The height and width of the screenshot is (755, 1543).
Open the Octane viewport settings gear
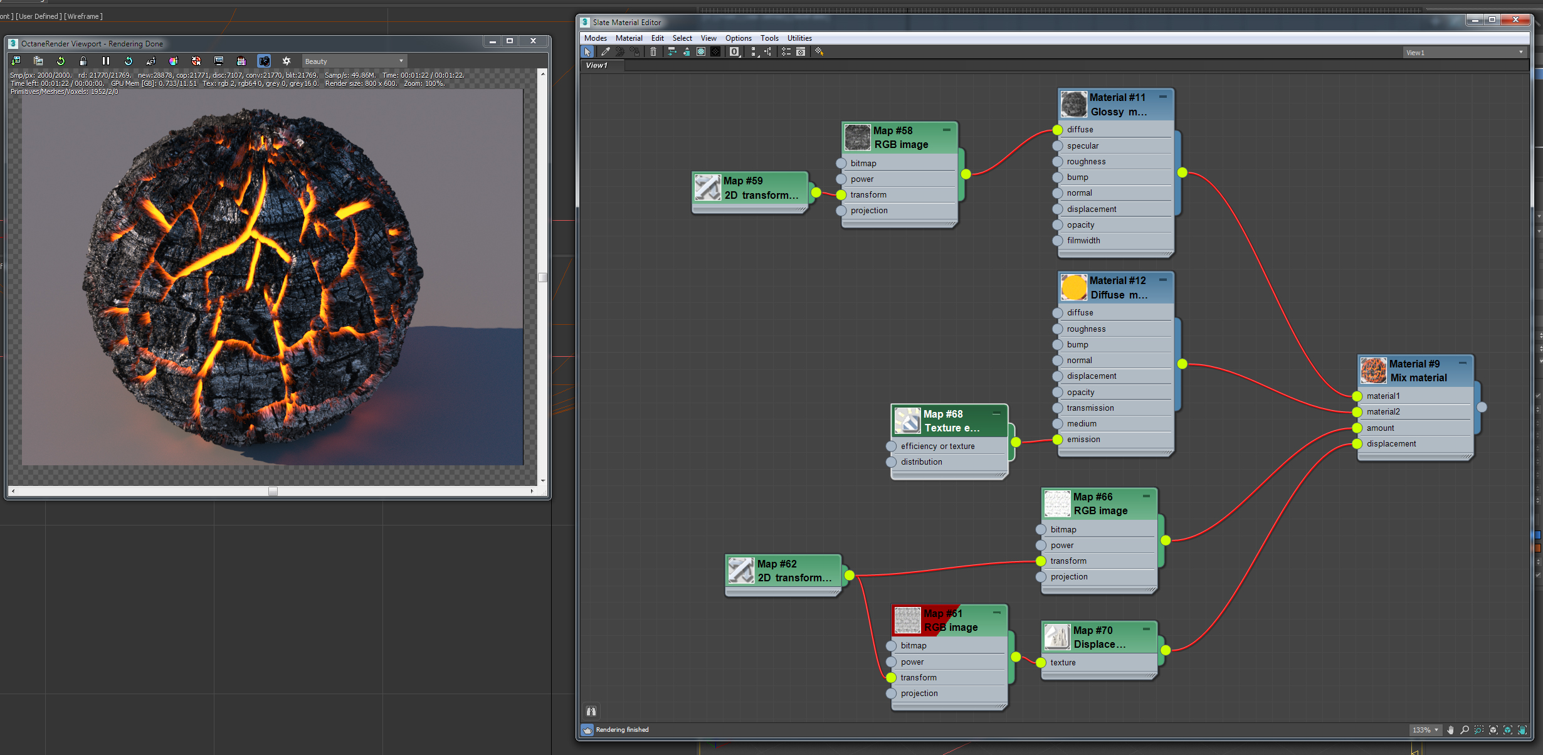point(287,61)
